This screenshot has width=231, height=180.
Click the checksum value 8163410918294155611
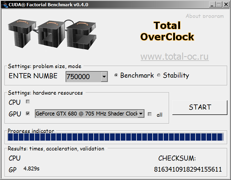click(188, 169)
